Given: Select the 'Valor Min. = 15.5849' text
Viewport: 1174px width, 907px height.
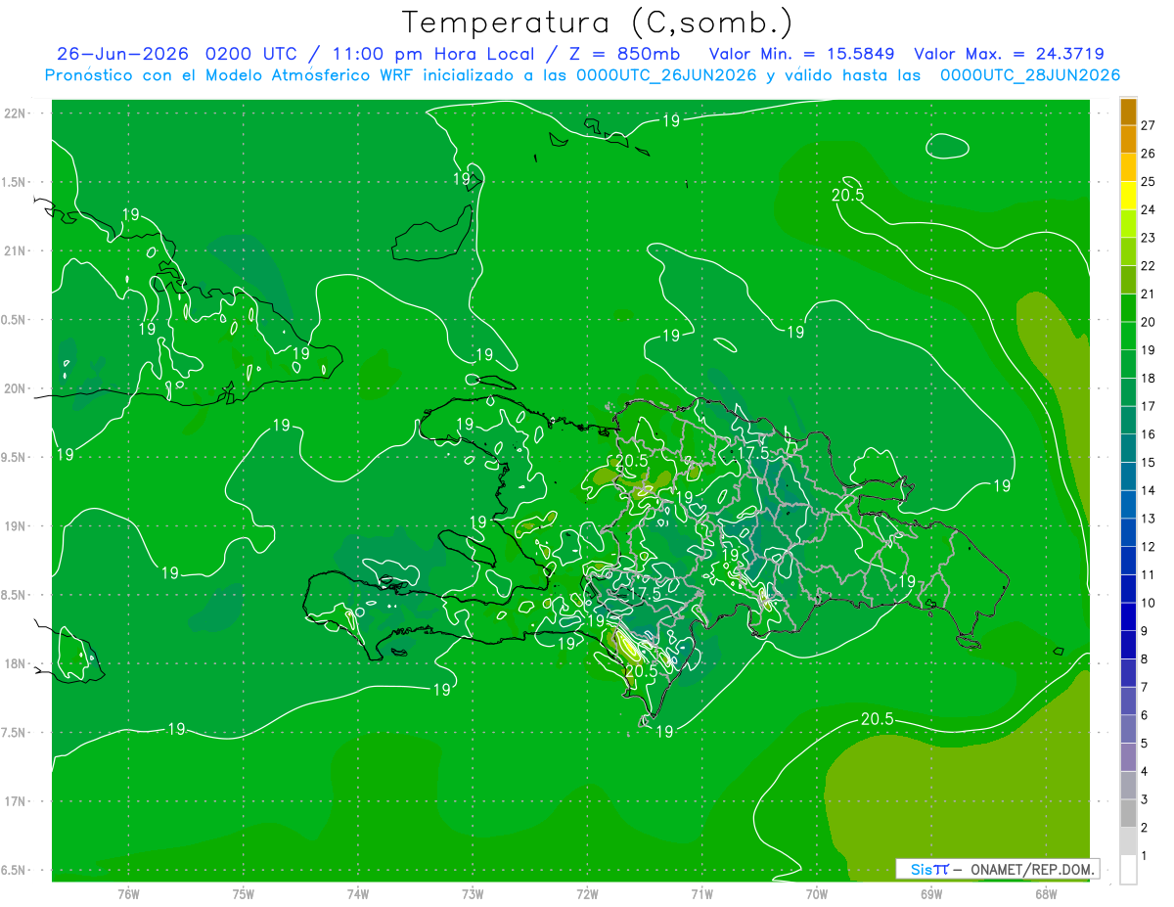Looking at the screenshot, I should (x=802, y=54).
